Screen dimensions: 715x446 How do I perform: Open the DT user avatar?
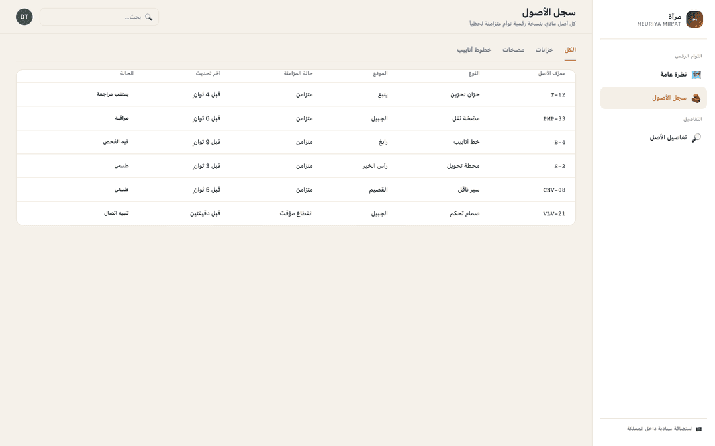24,17
